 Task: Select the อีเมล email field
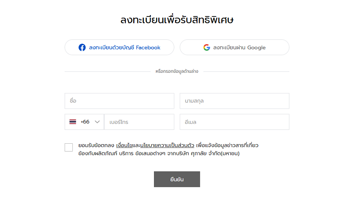(235, 122)
